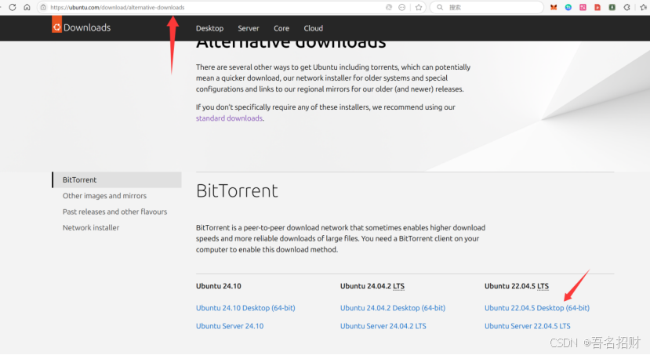
Task: Click the Ubuntu 24.04.2 LTS column heading
Action: [x=372, y=286]
